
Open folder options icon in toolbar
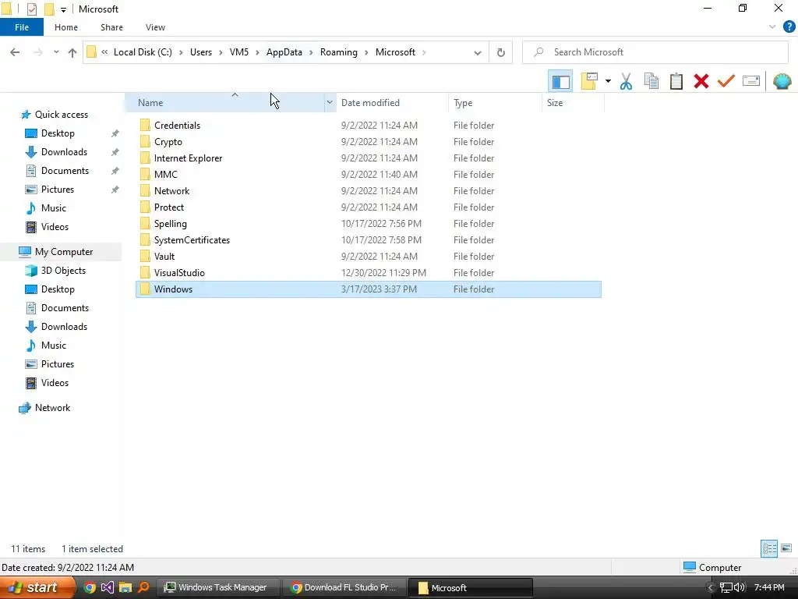(x=589, y=81)
